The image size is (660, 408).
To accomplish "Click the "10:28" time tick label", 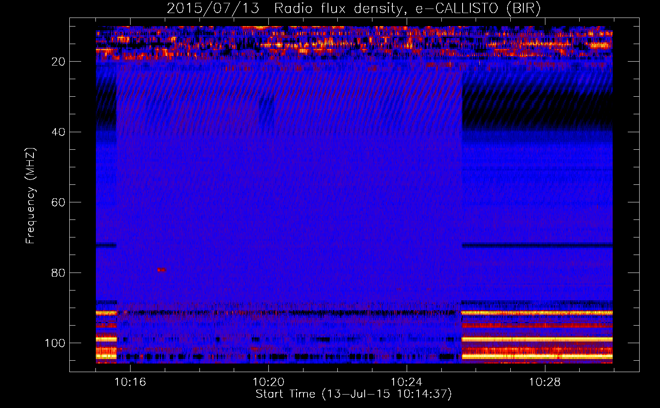I will [x=545, y=382].
